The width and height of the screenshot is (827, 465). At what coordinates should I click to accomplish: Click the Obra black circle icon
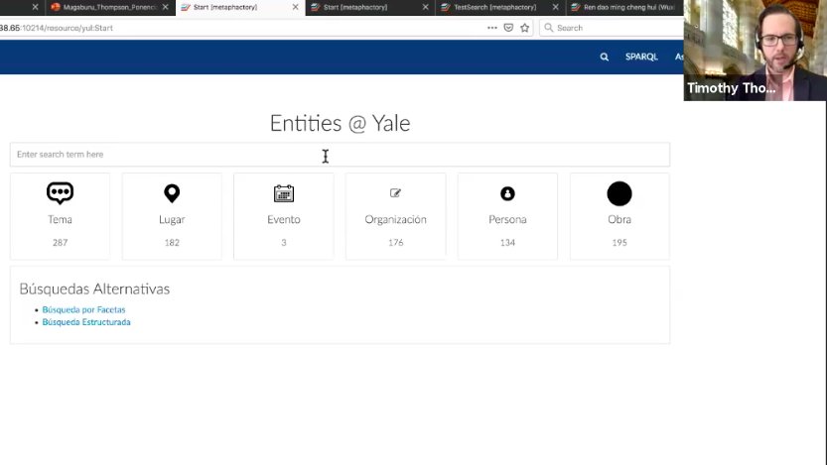[x=620, y=193]
